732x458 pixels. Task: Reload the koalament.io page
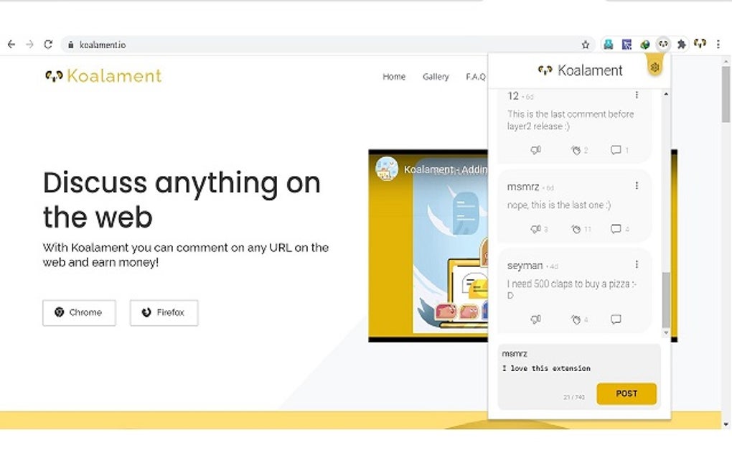point(47,45)
